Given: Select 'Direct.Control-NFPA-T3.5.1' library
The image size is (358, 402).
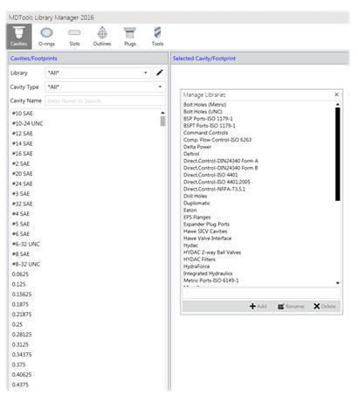Looking at the screenshot, I should [214, 189].
